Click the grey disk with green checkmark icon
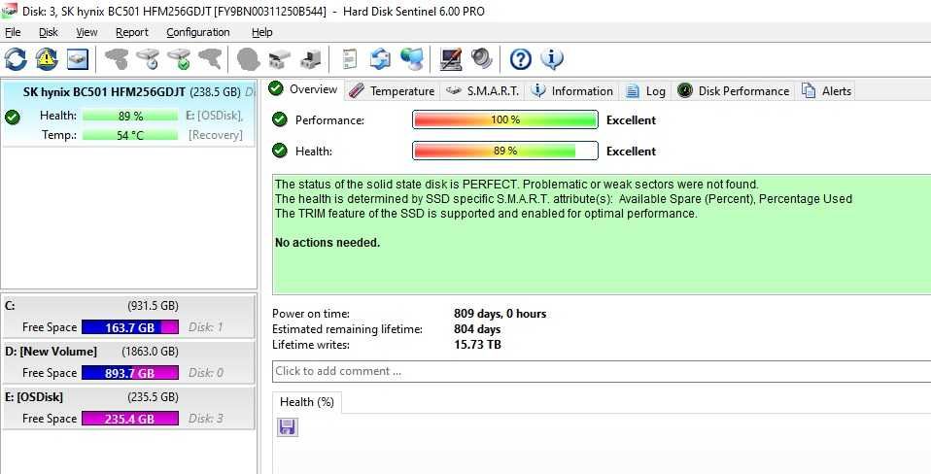 pos(179,58)
